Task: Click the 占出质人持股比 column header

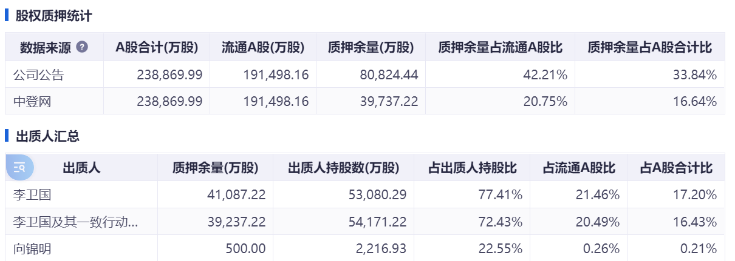Action: (473, 168)
